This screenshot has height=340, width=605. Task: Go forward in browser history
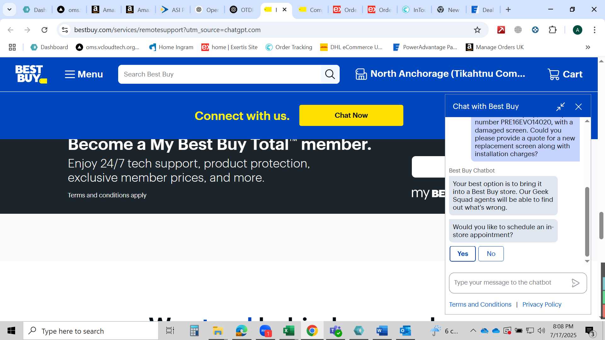click(27, 30)
